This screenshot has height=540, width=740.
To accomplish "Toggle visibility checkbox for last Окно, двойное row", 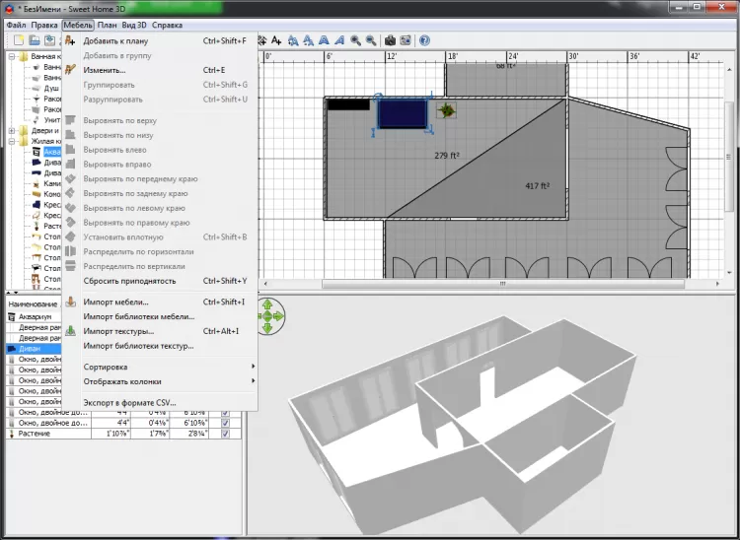I will tap(225, 423).
